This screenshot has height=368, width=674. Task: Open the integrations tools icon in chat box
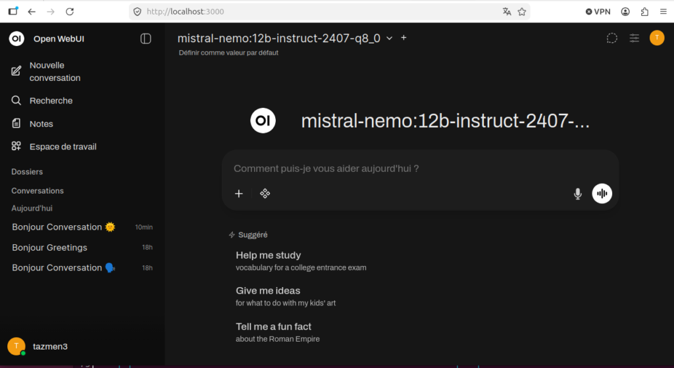coord(265,194)
